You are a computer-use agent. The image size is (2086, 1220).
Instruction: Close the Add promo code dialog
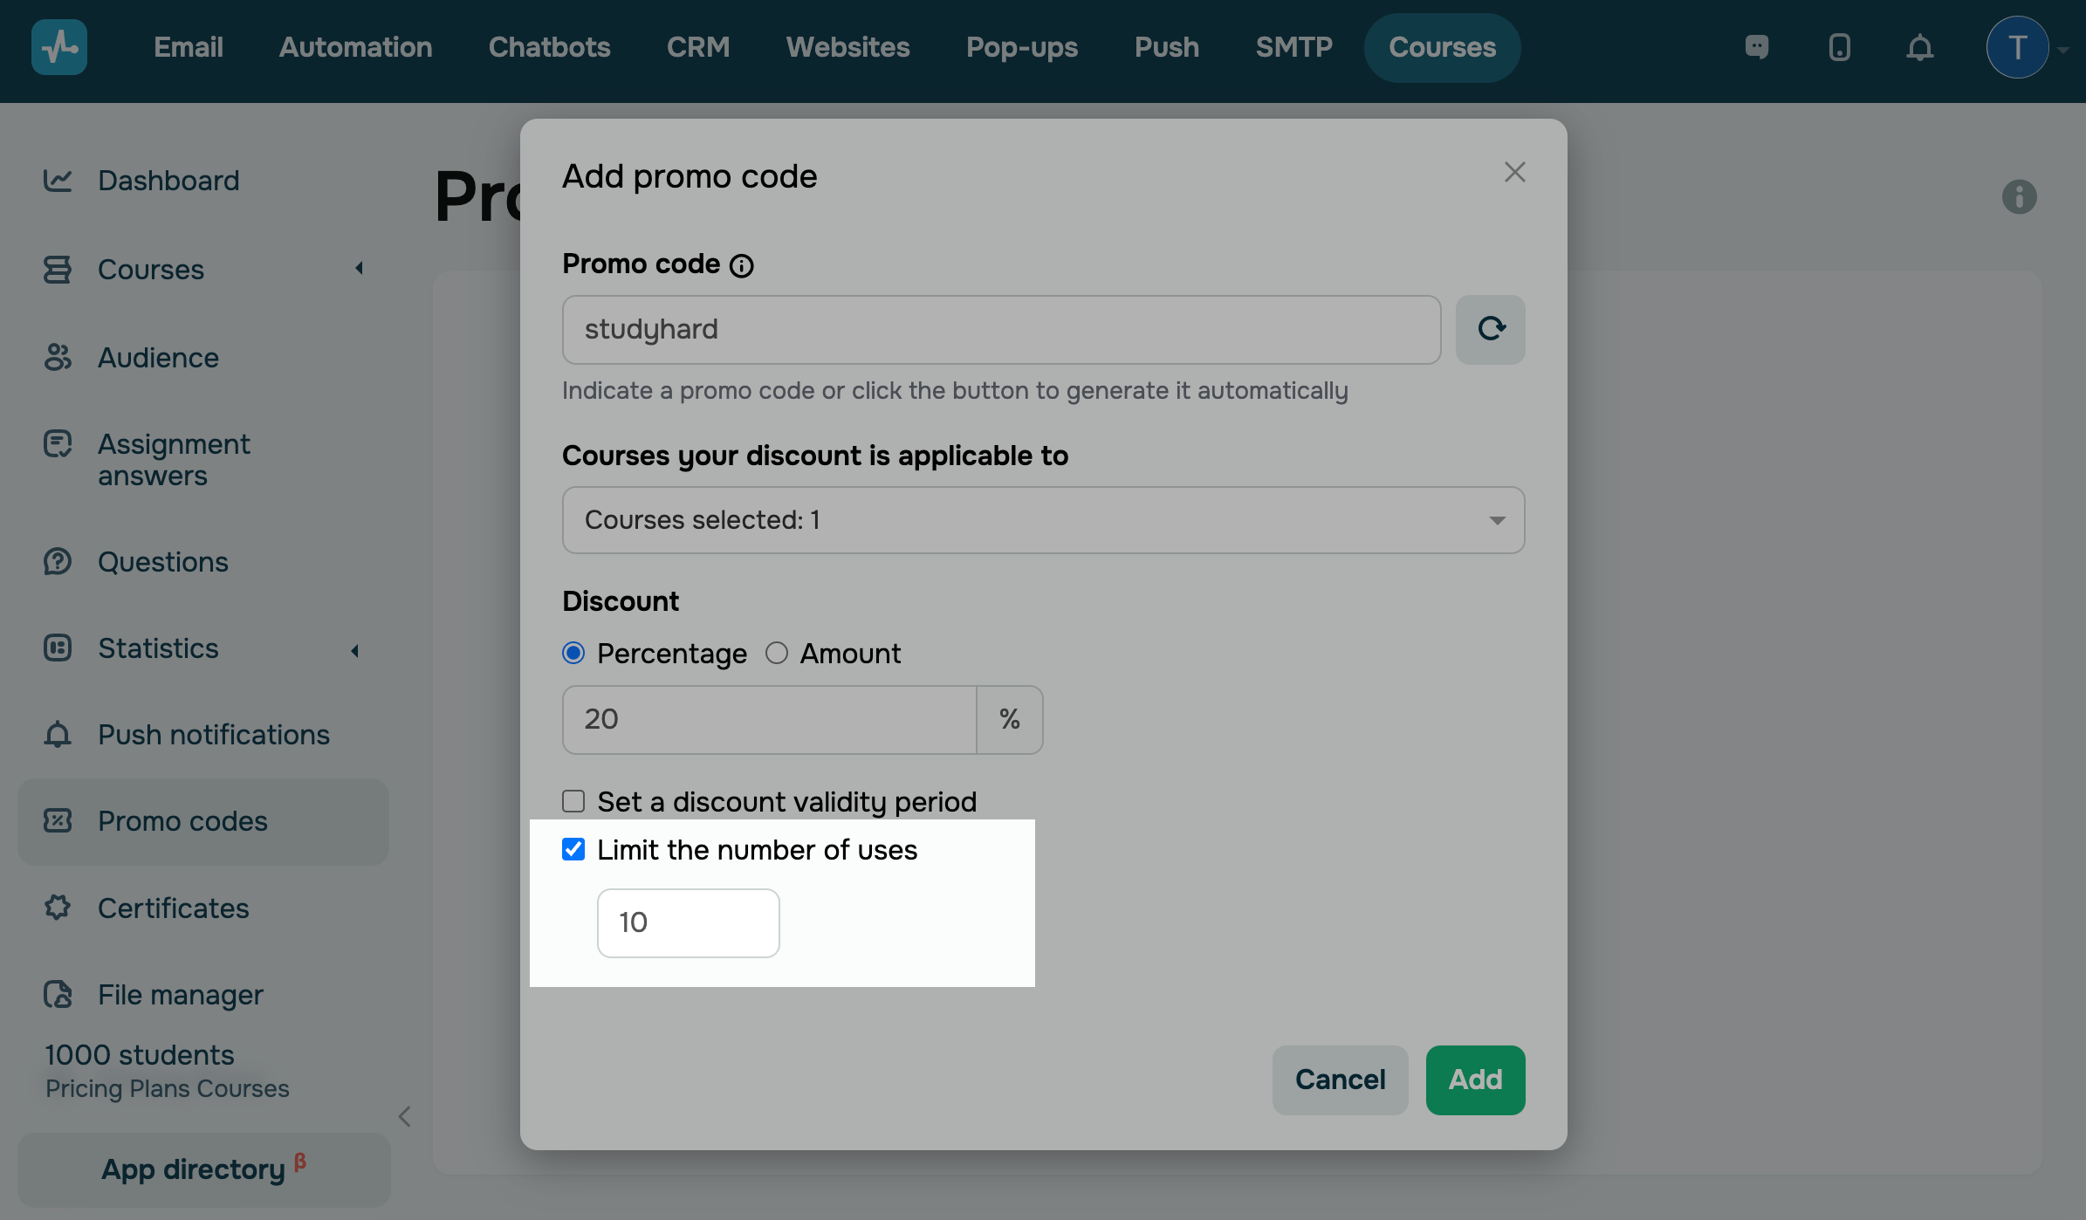(1514, 172)
